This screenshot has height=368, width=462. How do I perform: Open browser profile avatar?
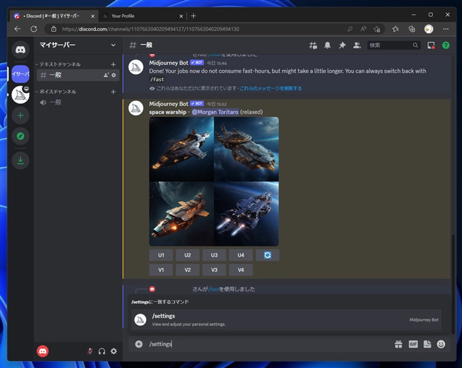[x=429, y=29]
